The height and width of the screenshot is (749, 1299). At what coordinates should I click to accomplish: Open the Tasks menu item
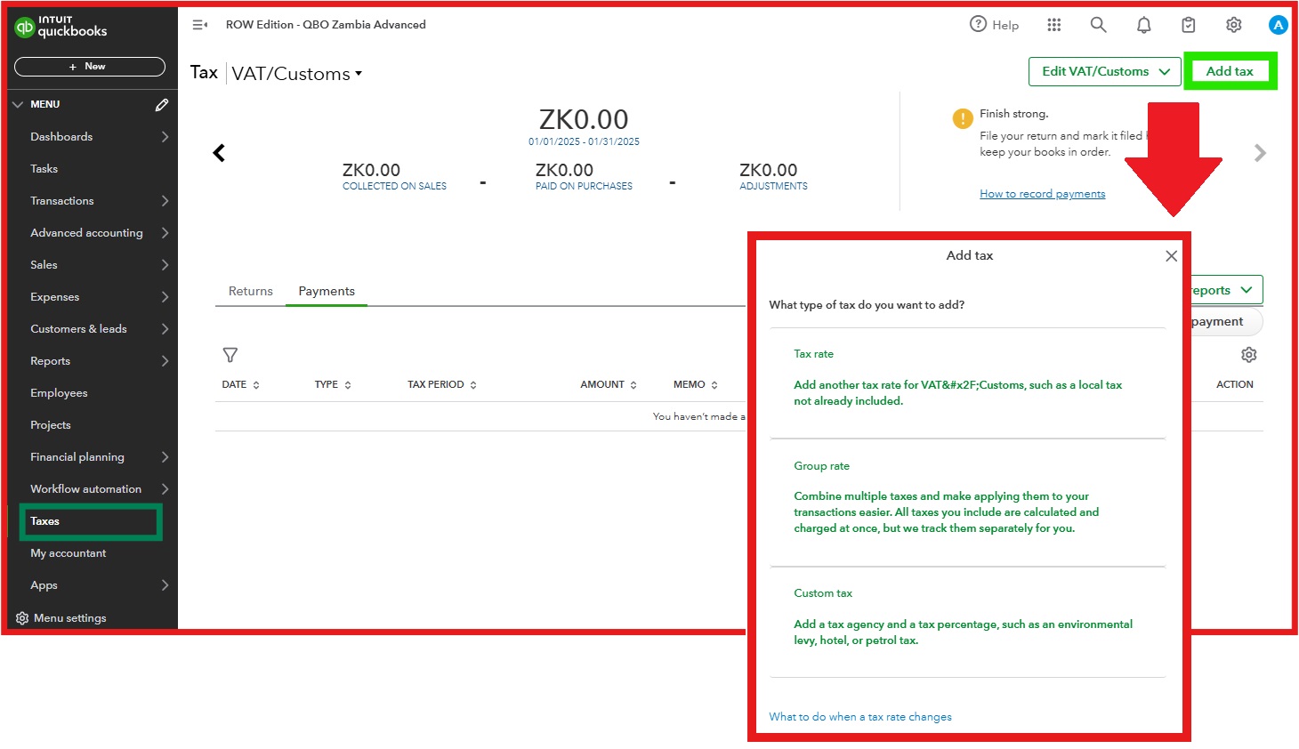tap(44, 169)
